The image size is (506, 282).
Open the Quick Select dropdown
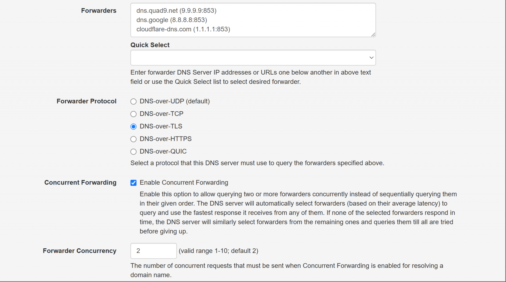(253, 58)
